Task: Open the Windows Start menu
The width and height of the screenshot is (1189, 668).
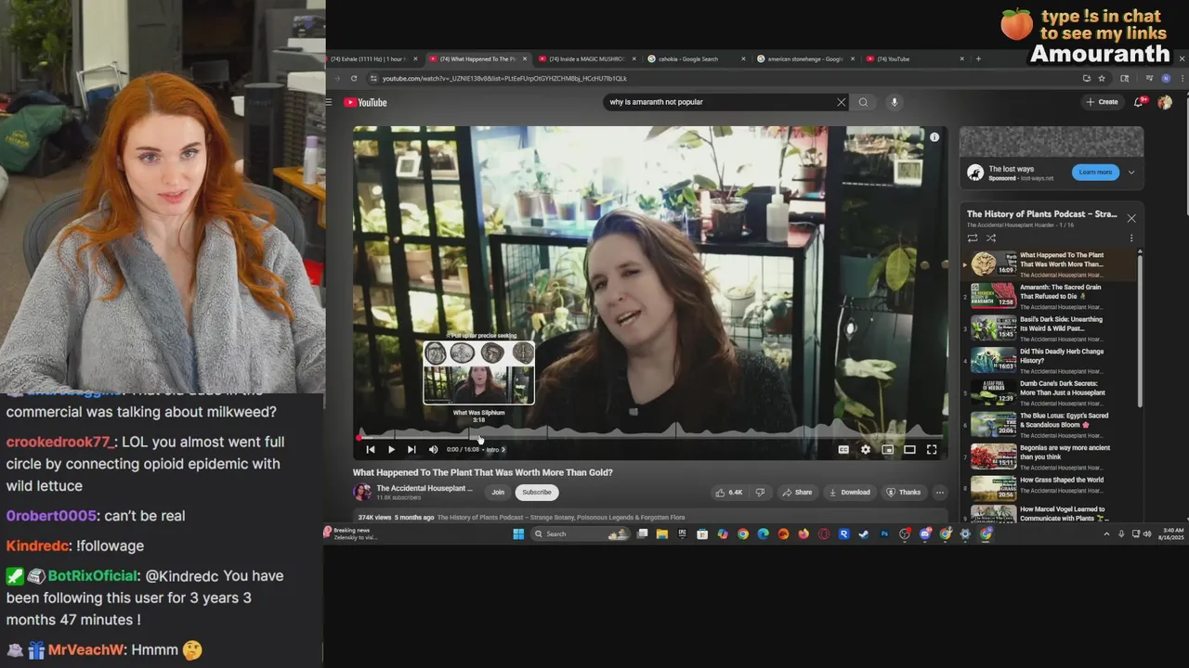Action: (518, 533)
